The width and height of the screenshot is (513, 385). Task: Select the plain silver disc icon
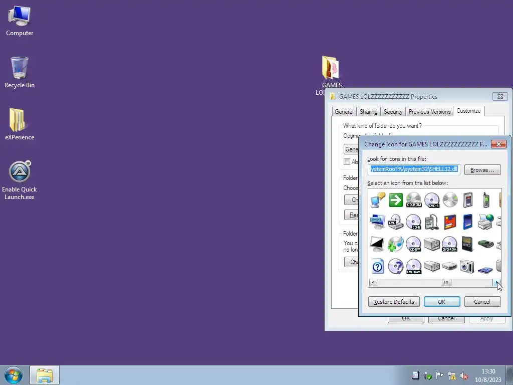pyautogui.click(x=450, y=200)
